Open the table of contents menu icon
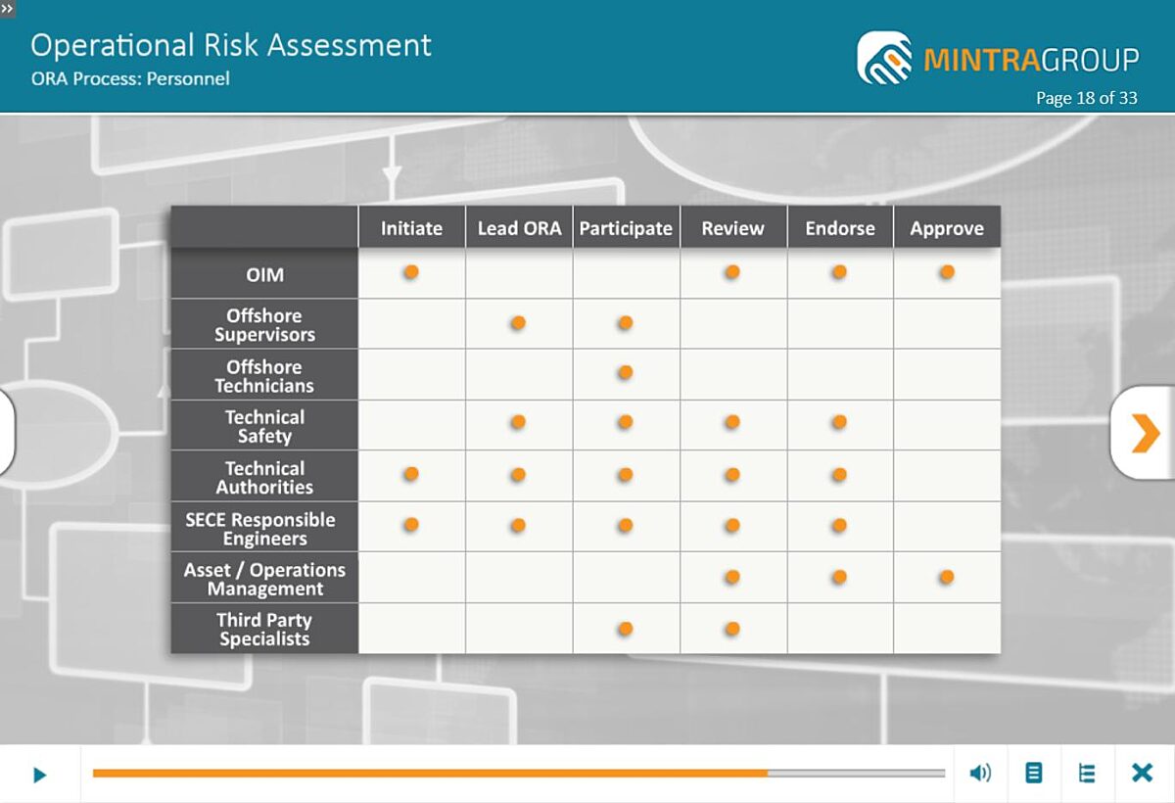The image size is (1175, 803). pyautogui.click(x=1087, y=774)
